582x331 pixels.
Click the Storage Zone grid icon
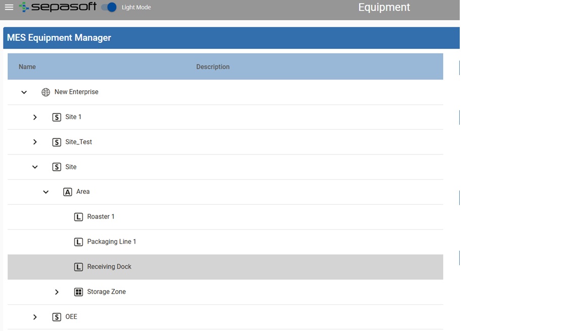pos(78,292)
